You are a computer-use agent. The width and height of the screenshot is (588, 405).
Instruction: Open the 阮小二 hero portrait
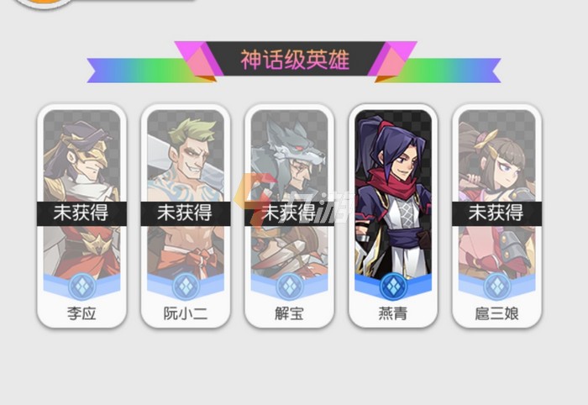pyautogui.click(x=186, y=195)
